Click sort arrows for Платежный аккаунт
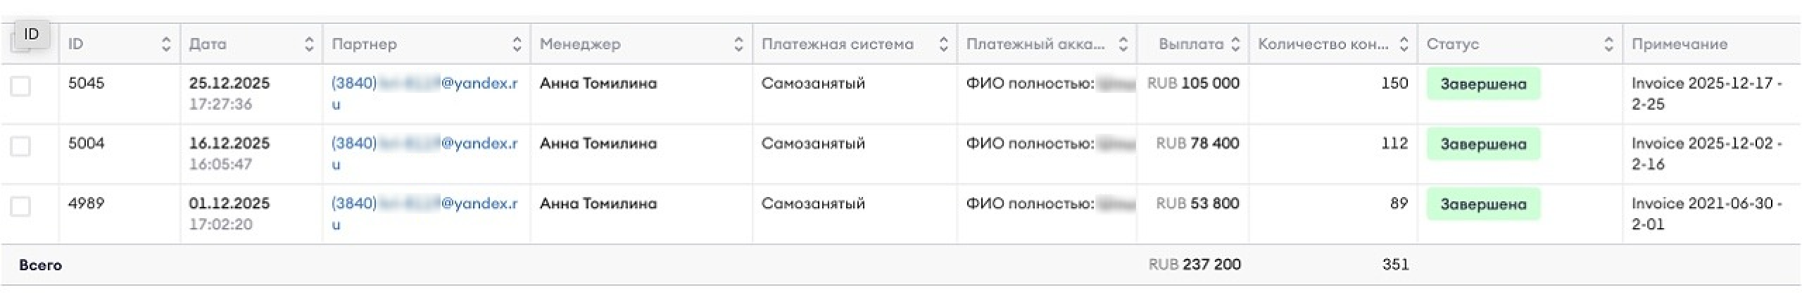The width and height of the screenshot is (1802, 297). [1123, 44]
